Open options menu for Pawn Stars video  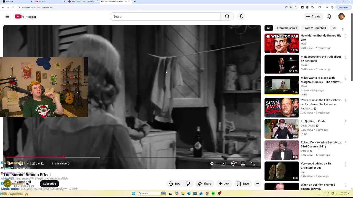(x=346, y=101)
